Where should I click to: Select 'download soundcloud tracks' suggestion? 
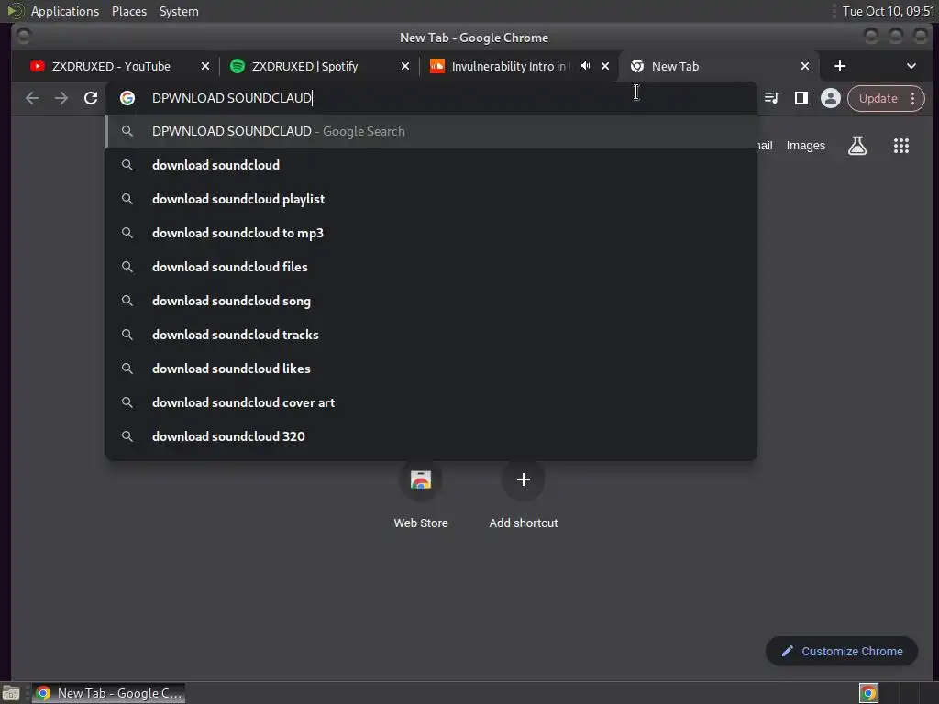(431, 335)
